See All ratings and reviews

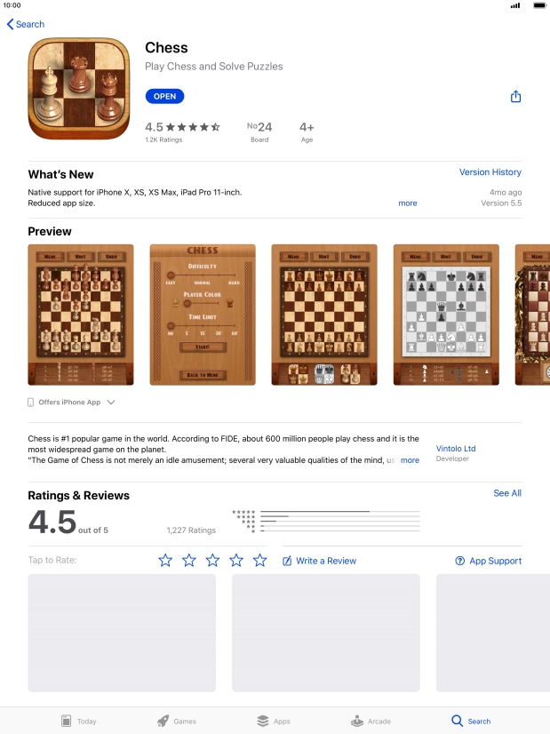(x=507, y=493)
